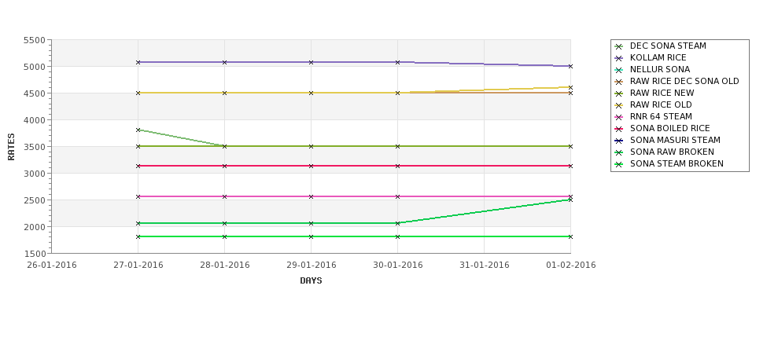Pick the RAW RICE OLD yellow legend swatch

[x=619, y=105]
